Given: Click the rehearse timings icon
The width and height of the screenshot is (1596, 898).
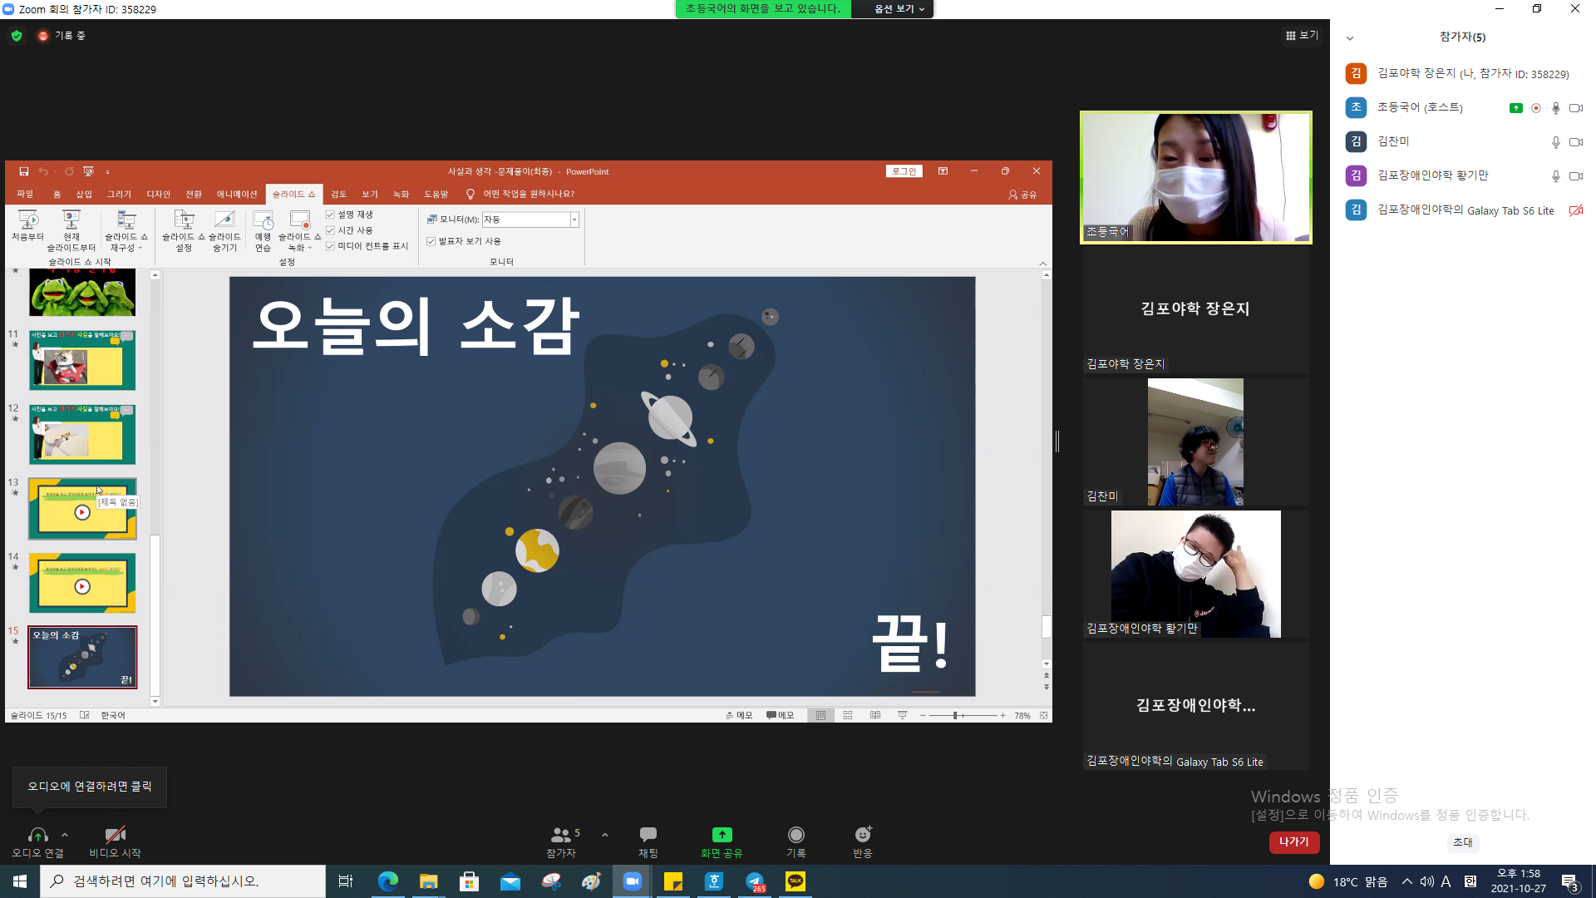Looking at the screenshot, I should coord(263,220).
